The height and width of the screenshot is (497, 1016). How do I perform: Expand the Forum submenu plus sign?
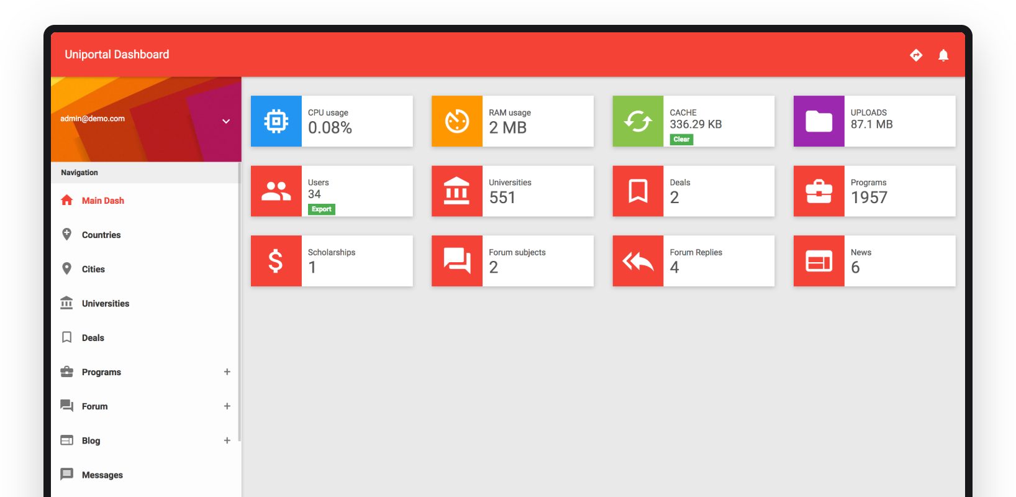227,406
